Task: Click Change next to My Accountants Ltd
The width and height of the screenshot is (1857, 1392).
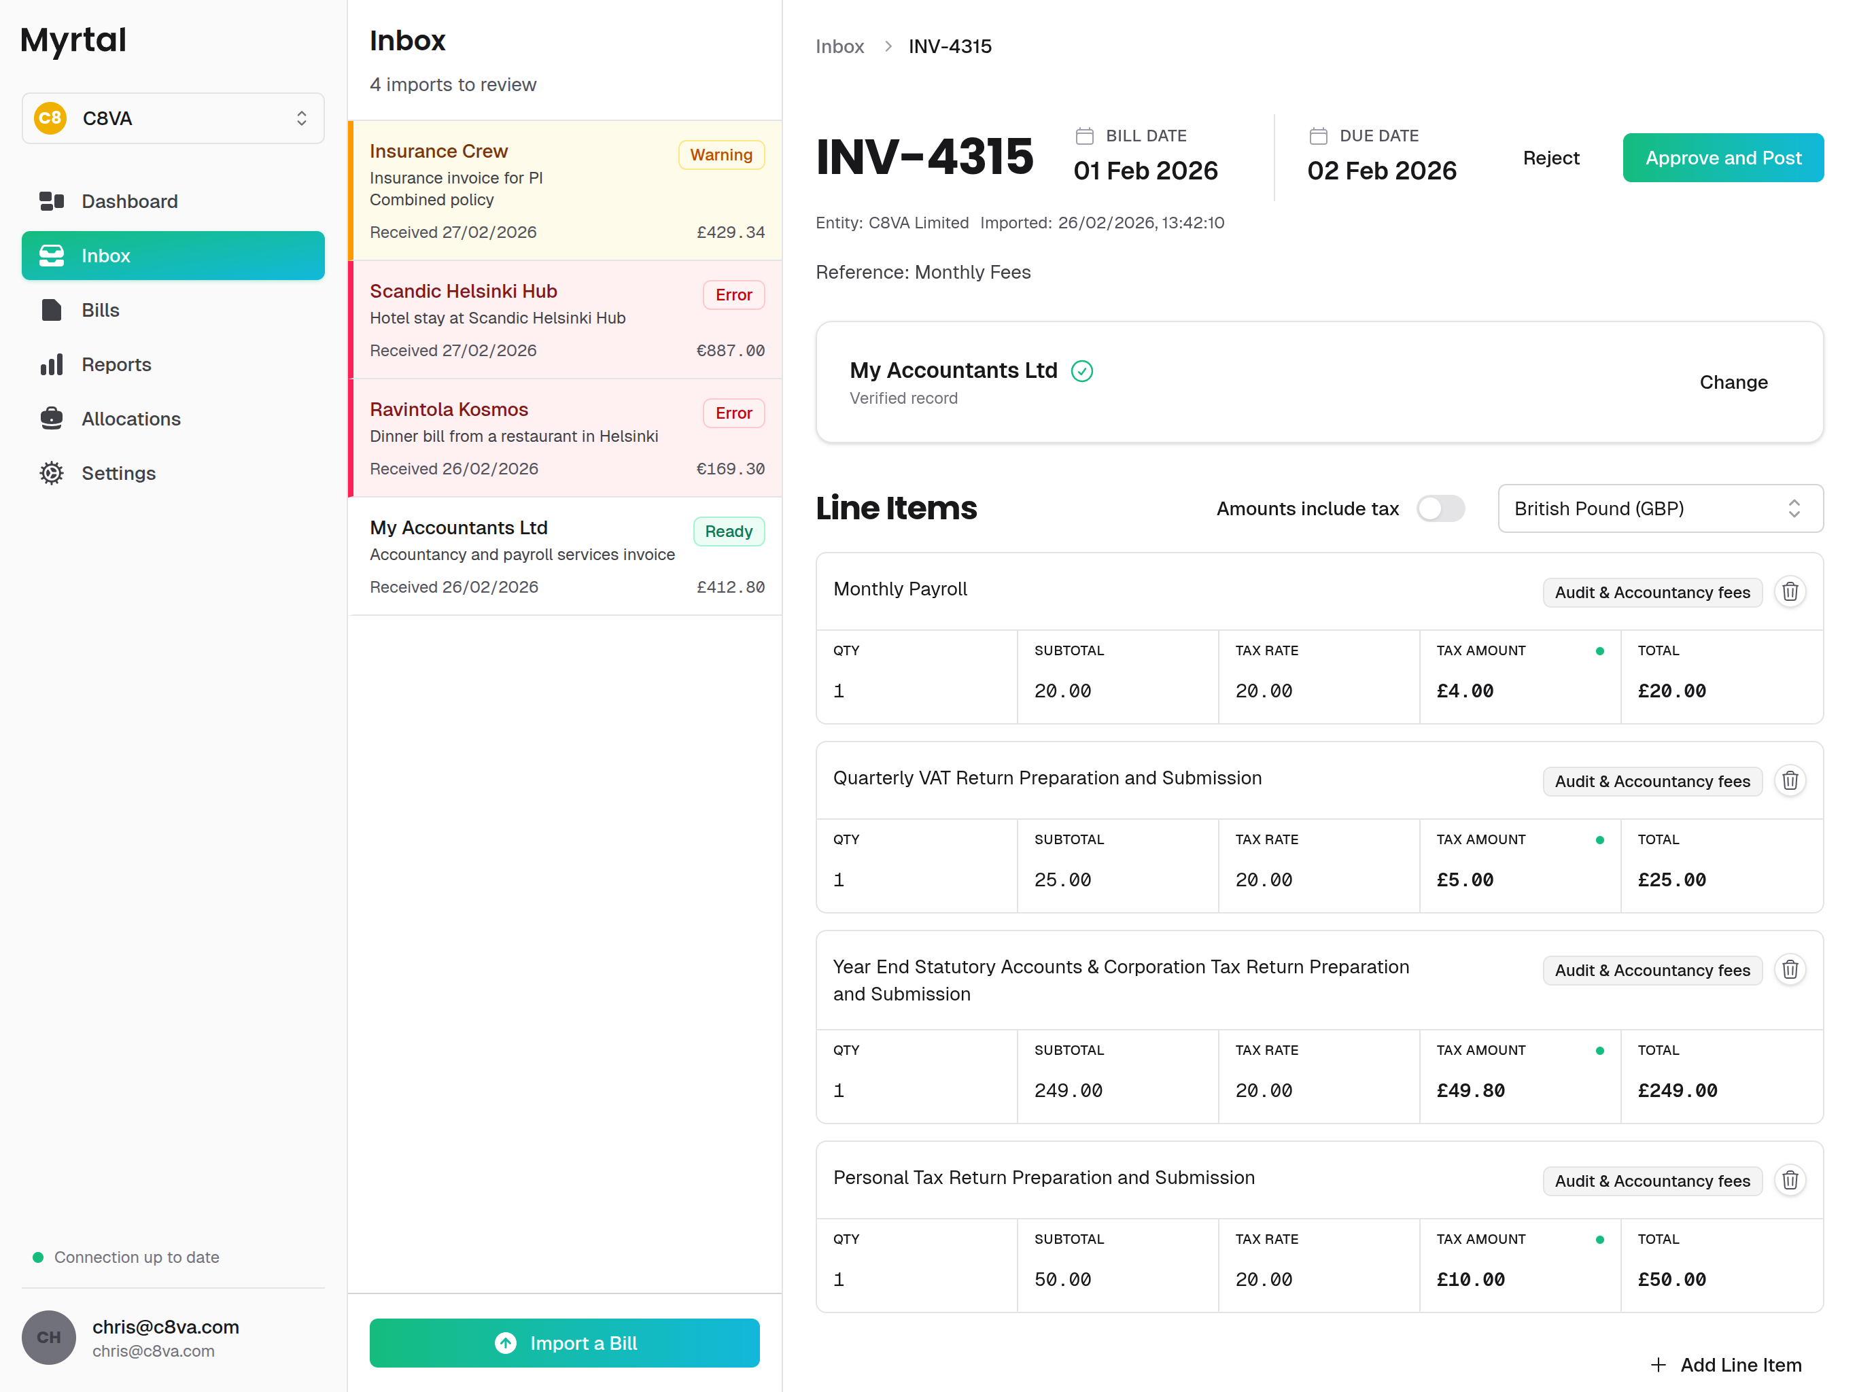Action: [1733, 382]
